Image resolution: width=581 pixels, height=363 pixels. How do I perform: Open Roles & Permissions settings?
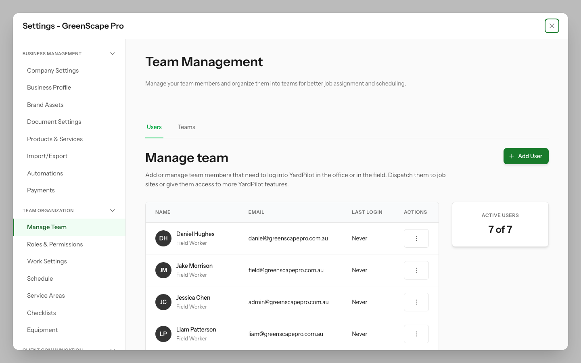click(x=55, y=244)
